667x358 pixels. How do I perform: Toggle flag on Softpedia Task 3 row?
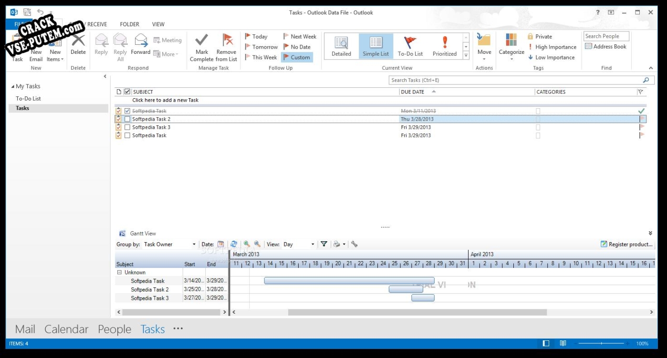[642, 127]
